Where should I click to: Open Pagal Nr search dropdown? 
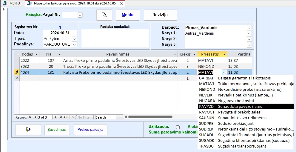(x=80, y=15)
